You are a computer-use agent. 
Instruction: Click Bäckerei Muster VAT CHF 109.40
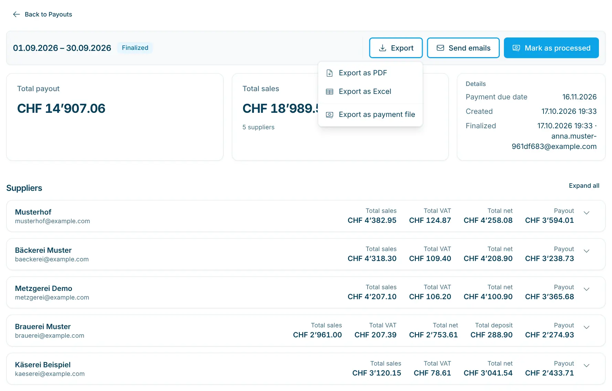click(x=430, y=259)
